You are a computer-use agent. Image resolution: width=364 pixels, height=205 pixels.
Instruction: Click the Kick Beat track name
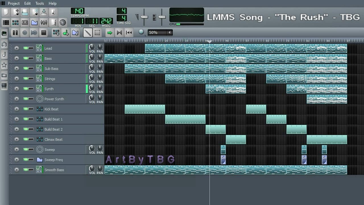[x=51, y=109]
